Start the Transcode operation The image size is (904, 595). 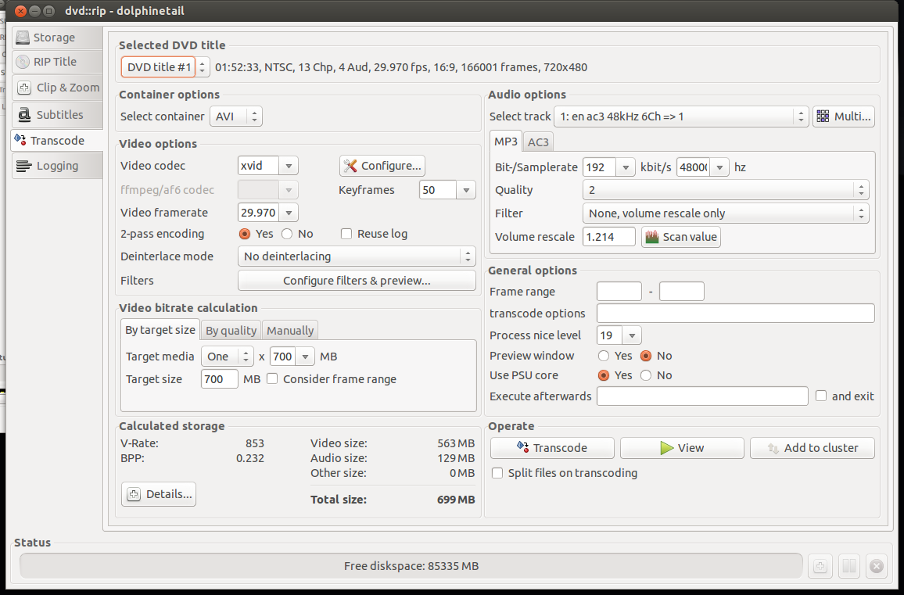551,448
